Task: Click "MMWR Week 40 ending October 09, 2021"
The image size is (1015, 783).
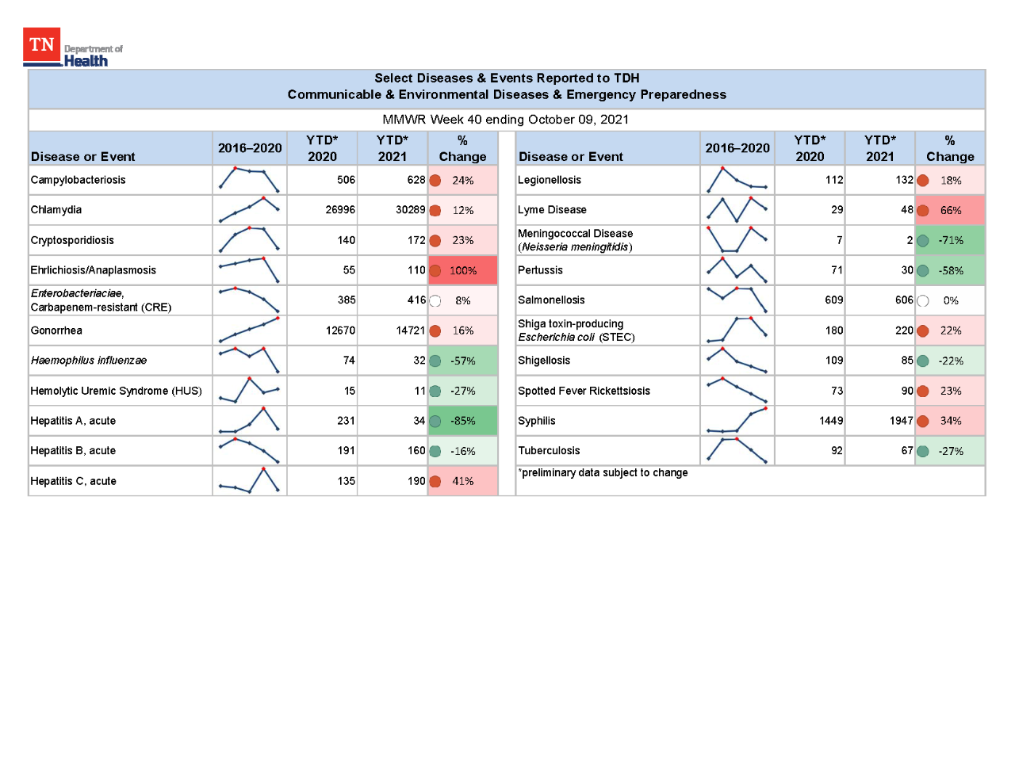Action: [506, 120]
